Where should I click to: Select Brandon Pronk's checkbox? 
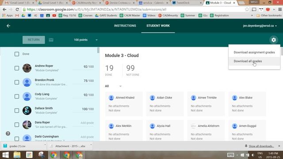pos(17,82)
